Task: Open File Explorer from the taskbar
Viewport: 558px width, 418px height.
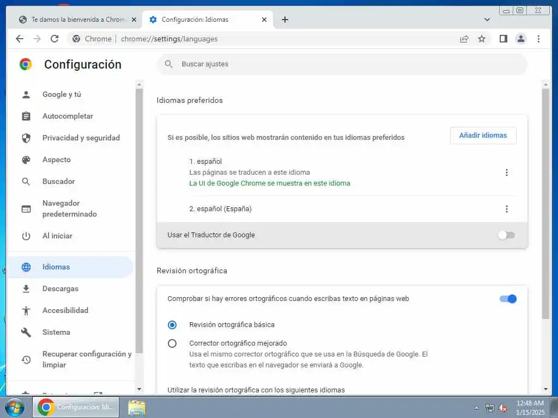Action: 137,408
